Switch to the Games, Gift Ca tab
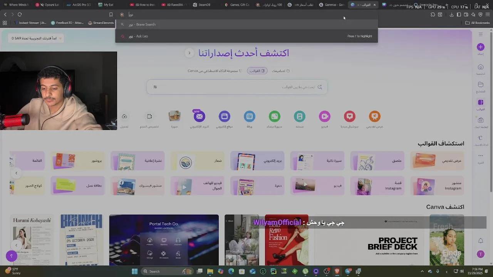The height and width of the screenshot is (277, 493). coord(237,5)
